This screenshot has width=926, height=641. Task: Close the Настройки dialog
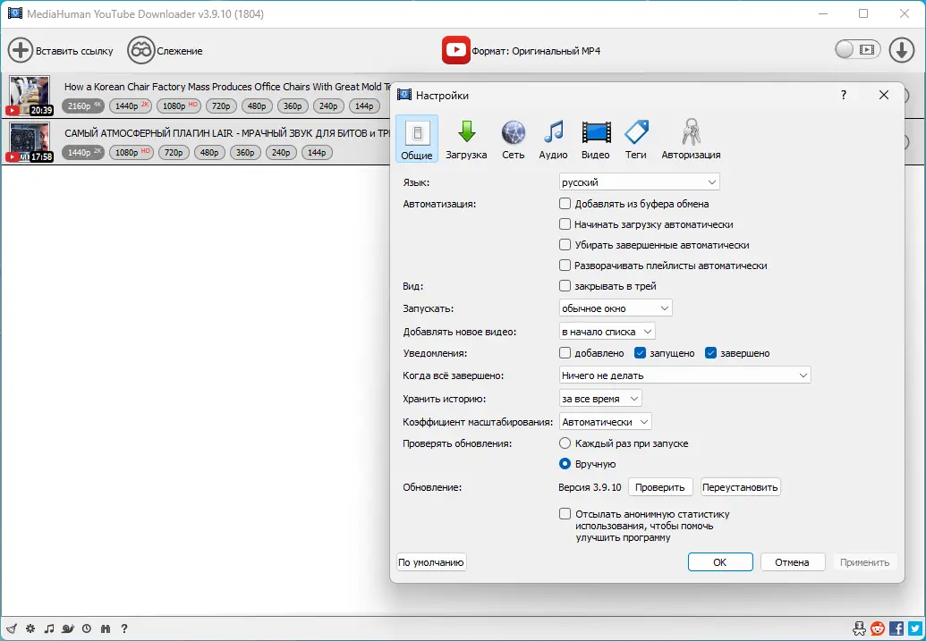click(x=883, y=95)
